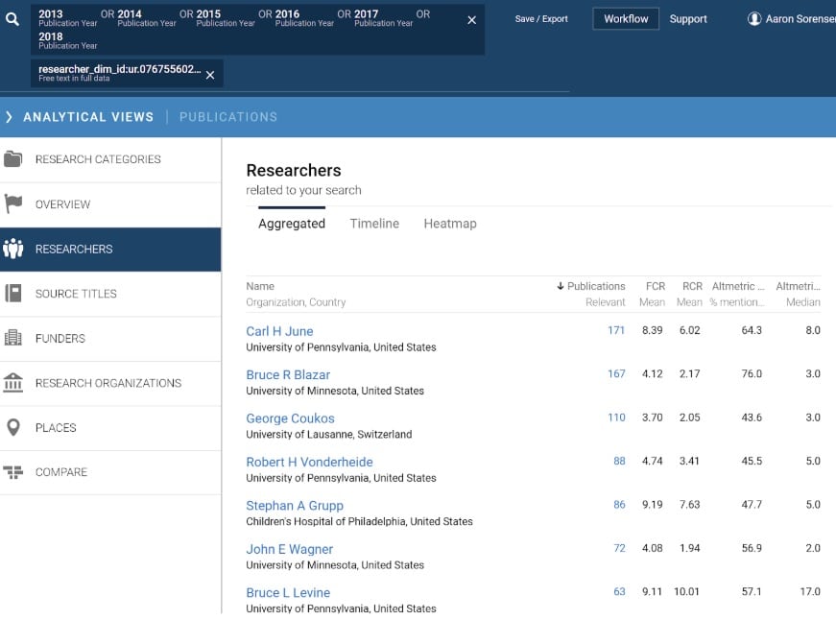Clear the publication year filter
Image resolution: width=836 pixels, height=620 pixels.
coord(471,20)
